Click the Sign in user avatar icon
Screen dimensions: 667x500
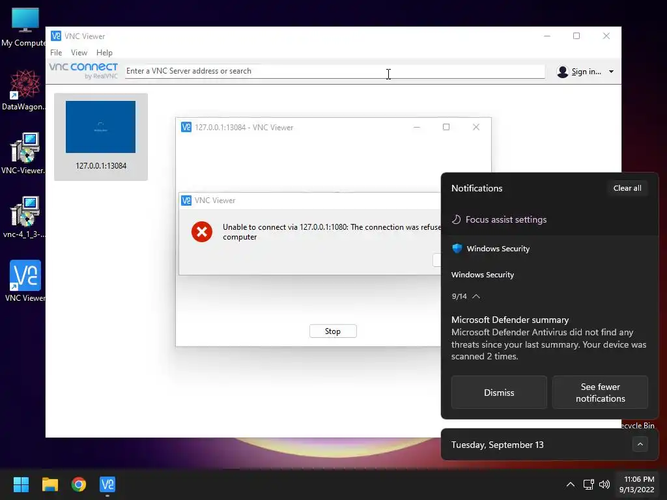click(x=562, y=72)
